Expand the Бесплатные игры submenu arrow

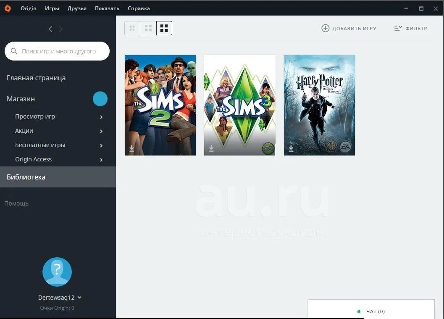pyautogui.click(x=101, y=145)
